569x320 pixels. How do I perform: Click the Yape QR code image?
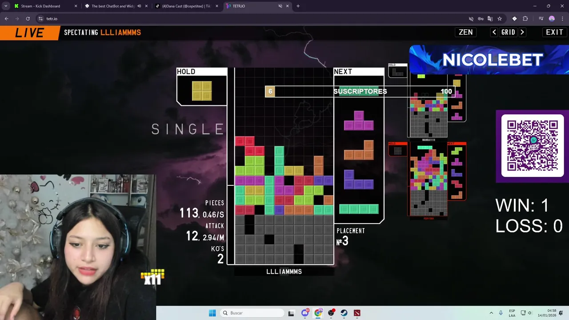pos(533,146)
